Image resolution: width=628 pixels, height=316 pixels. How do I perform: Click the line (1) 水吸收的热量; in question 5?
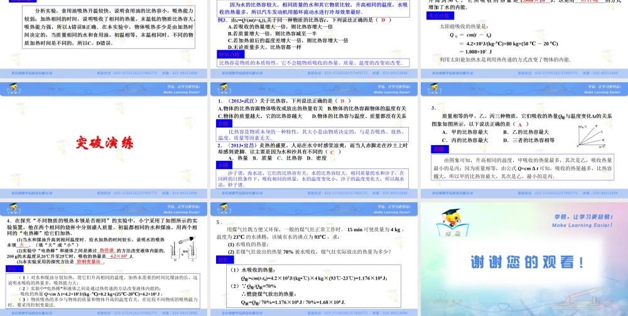click(x=248, y=244)
